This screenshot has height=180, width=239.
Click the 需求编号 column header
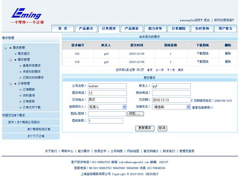pos(78,45)
